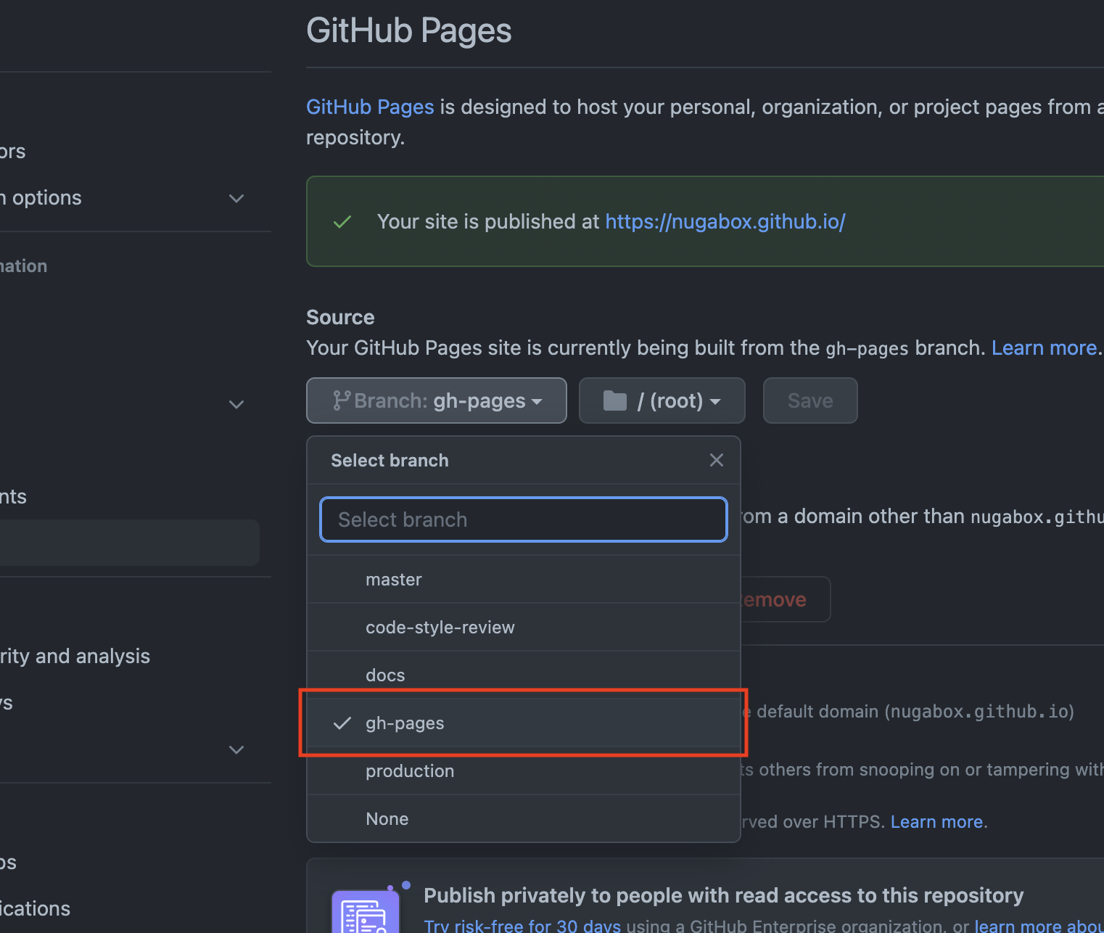Click Try risk-free for 30 days link
Image resolution: width=1104 pixels, height=933 pixels.
coord(522,926)
